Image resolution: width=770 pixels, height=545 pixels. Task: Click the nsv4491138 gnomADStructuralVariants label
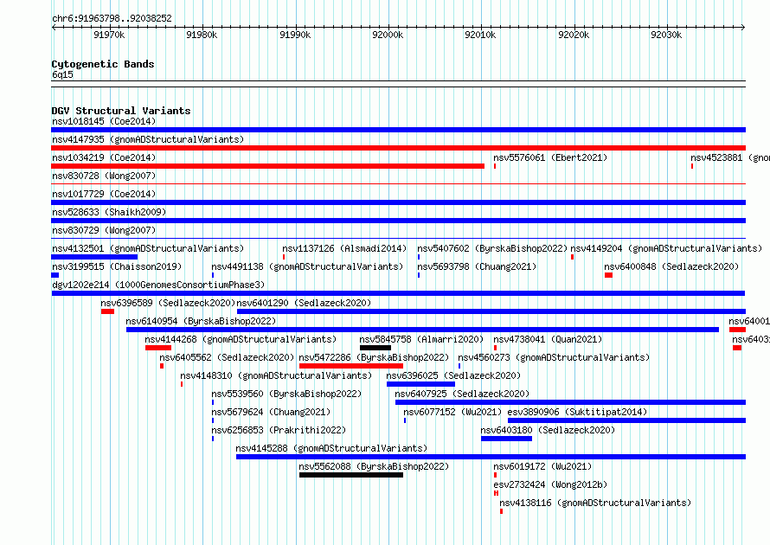307,266
